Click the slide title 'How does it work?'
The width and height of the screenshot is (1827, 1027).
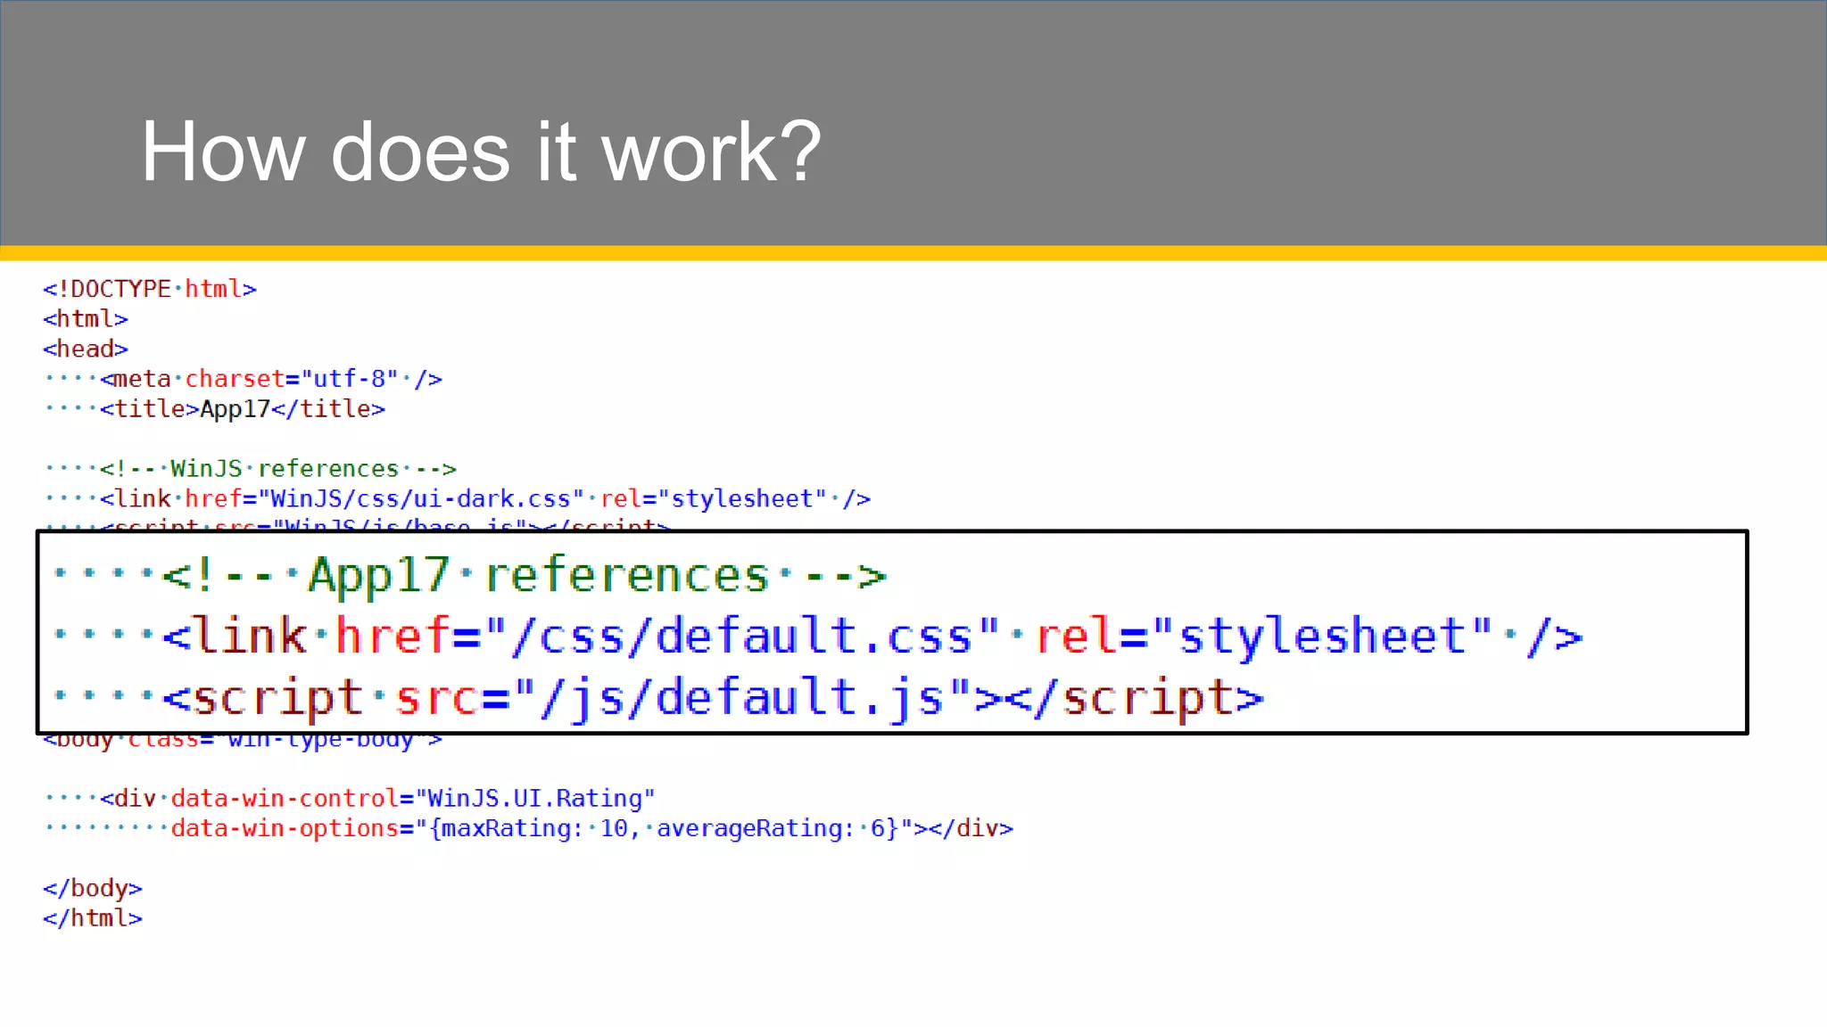pyautogui.click(x=480, y=152)
